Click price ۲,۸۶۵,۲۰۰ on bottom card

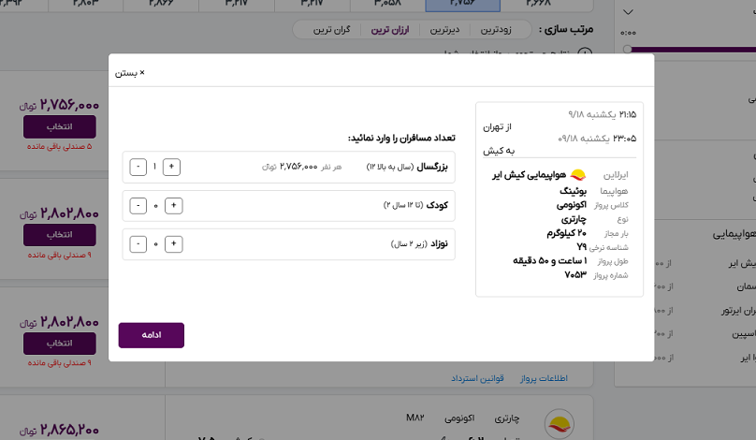(69, 429)
